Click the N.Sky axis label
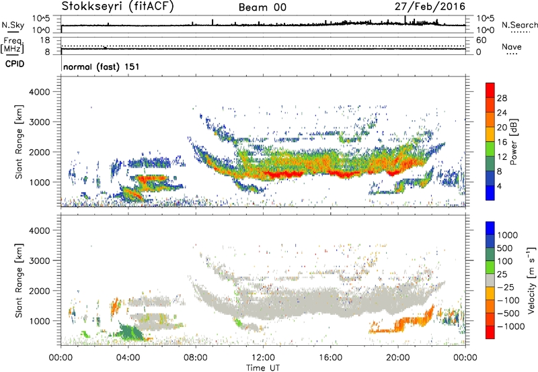The image size is (538, 372). tap(13, 25)
